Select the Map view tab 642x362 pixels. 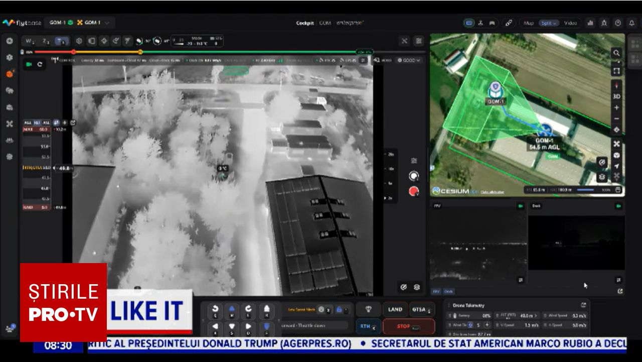click(x=529, y=23)
